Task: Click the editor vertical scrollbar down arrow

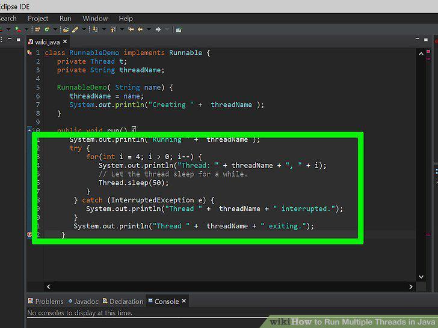Action: pos(421,277)
